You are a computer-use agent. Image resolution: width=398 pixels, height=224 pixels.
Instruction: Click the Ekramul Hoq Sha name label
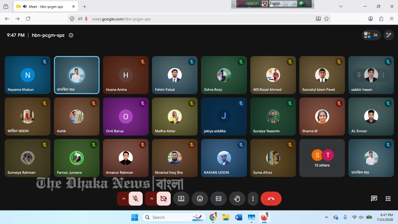(169, 172)
